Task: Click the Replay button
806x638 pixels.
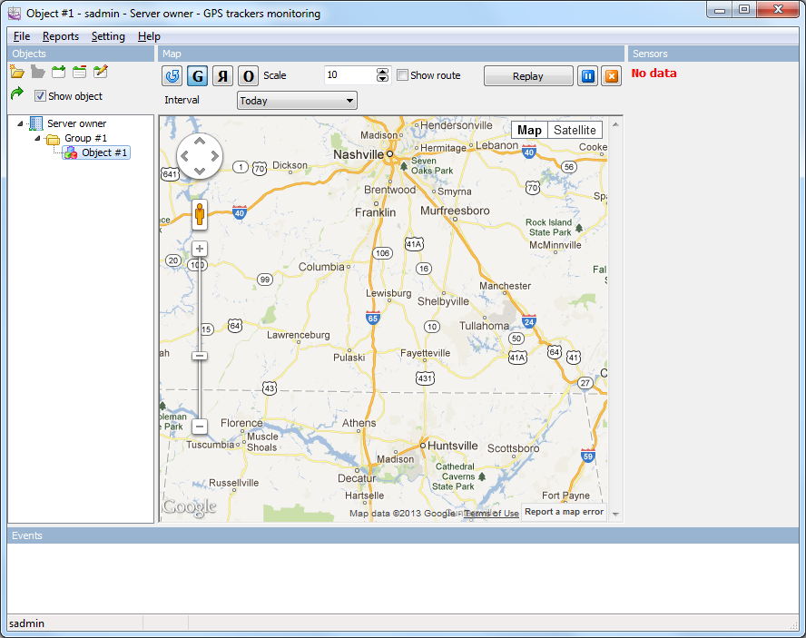Action: click(x=528, y=76)
